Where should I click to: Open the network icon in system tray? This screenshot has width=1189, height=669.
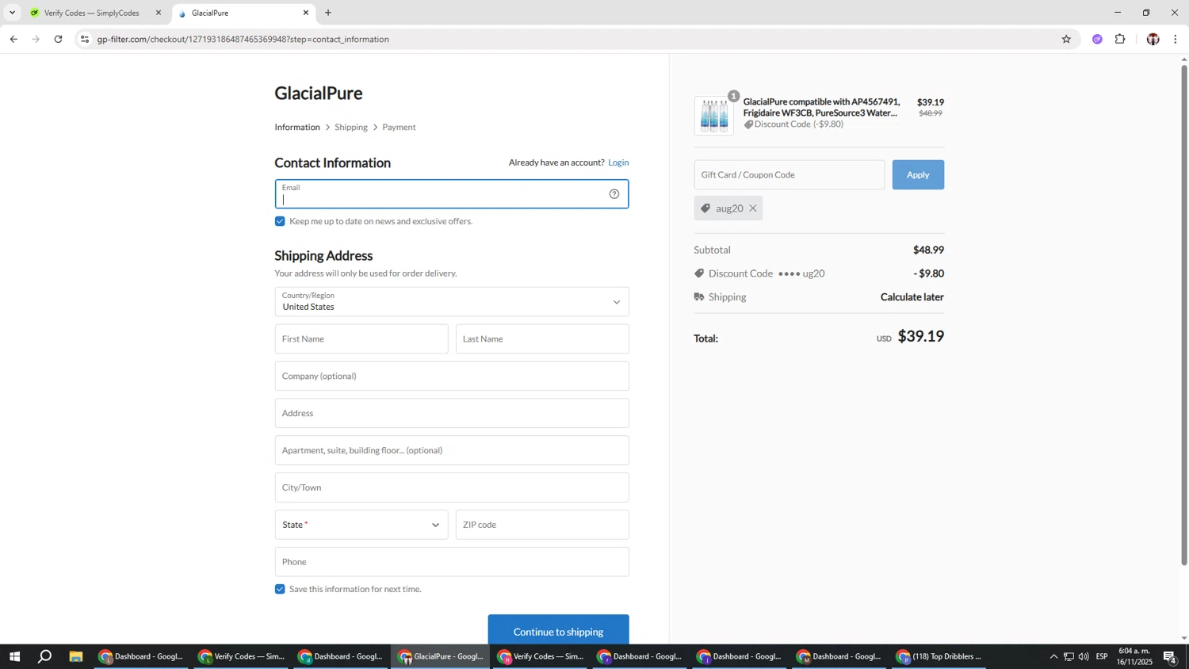[x=1069, y=656]
